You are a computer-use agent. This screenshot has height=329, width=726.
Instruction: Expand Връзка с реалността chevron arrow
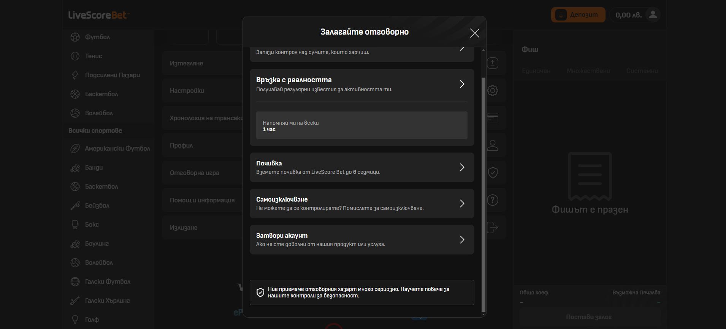462,84
